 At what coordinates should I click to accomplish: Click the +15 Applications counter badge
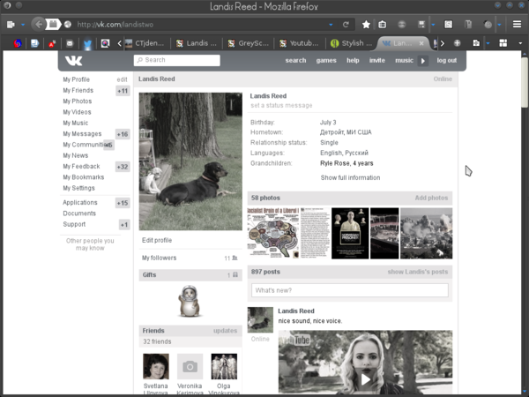pyautogui.click(x=123, y=203)
